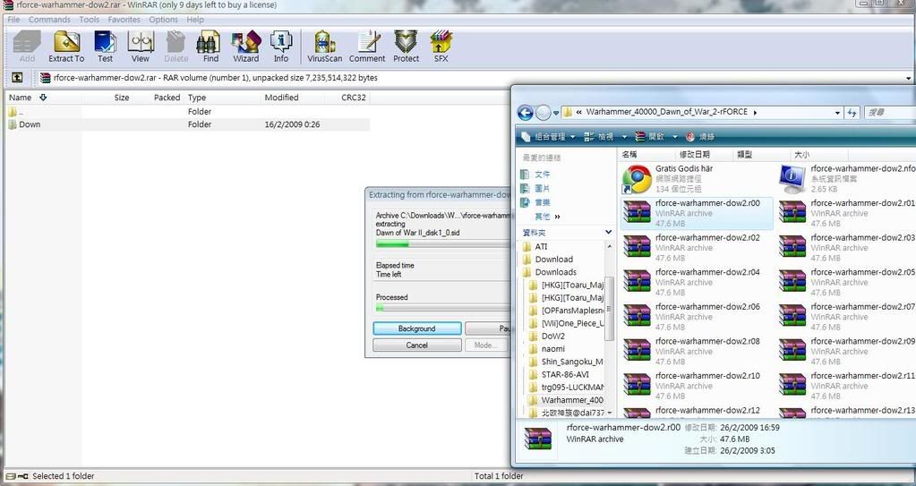The width and height of the screenshot is (916, 486).
Task: Click the Test archive icon
Action: 105,46
